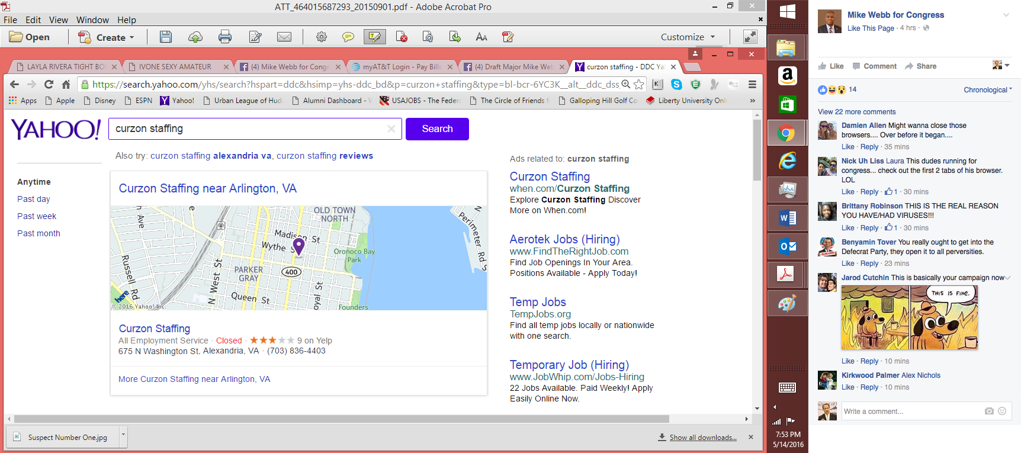Screen dimensions: 1021x453
Task: Click View 22 more comments link
Action: pyautogui.click(x=856, y=112)
